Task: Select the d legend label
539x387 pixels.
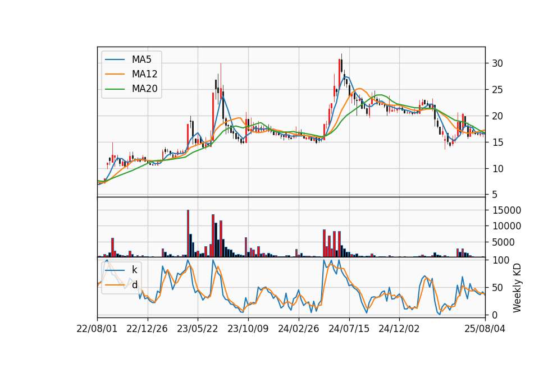Action: tap(134, 285)
